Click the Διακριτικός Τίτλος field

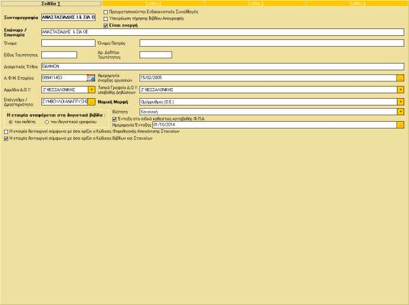tap(223, 66)
